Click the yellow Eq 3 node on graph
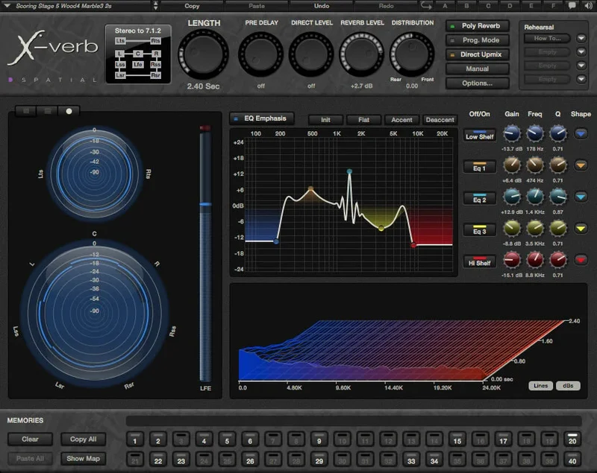The height and width of the screenshot is (473, 597). 381,229
